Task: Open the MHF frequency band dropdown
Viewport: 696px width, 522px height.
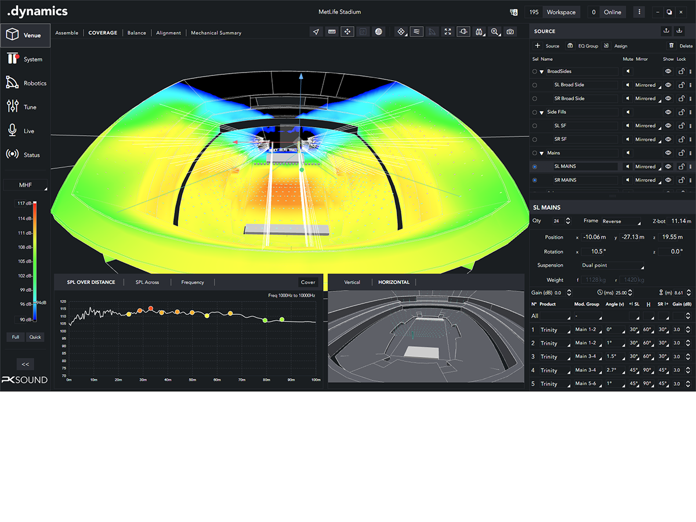Action: coord(25,186)
